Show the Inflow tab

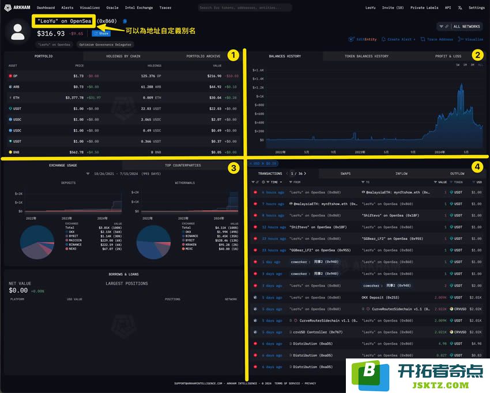click(x=401, y=173)
